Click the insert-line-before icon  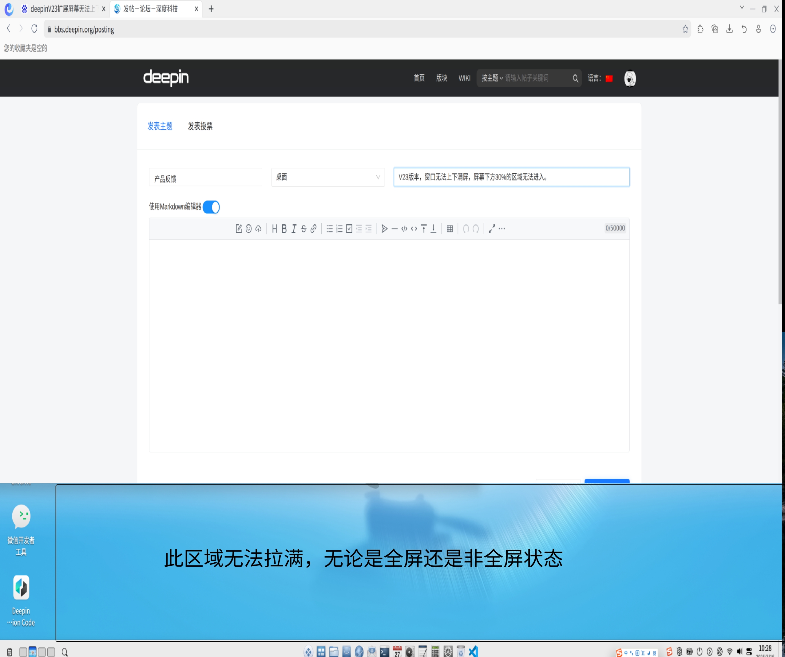(423, 229)
